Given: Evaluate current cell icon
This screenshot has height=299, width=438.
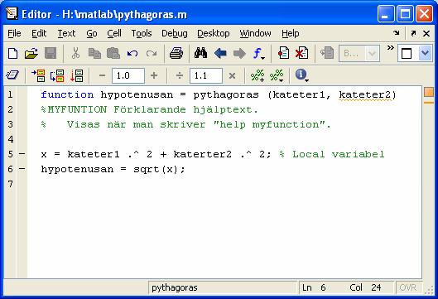Looking at the screenshot, I should click(x=38, y=75).
